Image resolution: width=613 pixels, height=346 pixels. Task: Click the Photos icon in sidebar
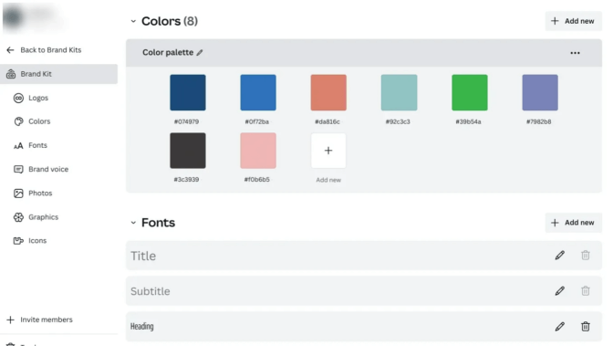(x=18, y=193)
